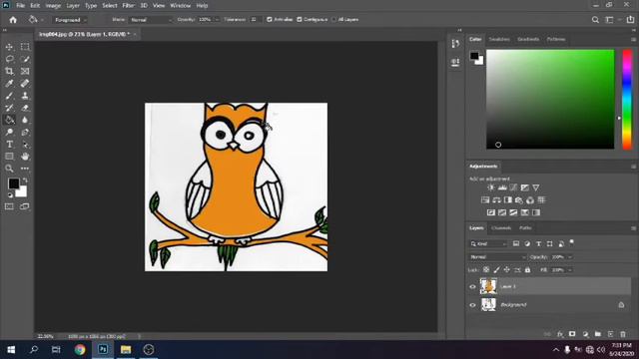Click the create new layer button
Screen dimensions: 639x359
610,334
